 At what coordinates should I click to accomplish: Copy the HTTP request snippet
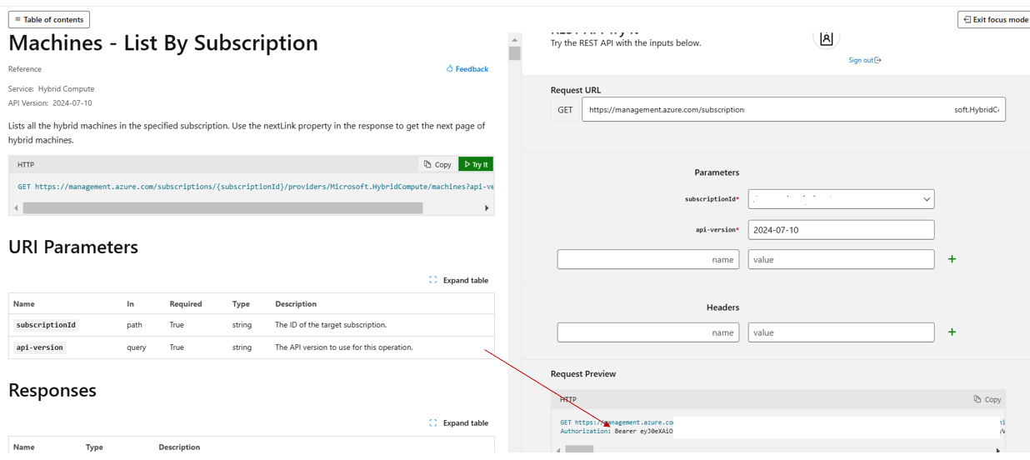point(437,164)
